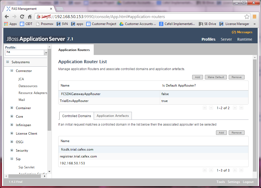261x188 pixels.
Task: Expand the Core node
Action: coord(12,116)
